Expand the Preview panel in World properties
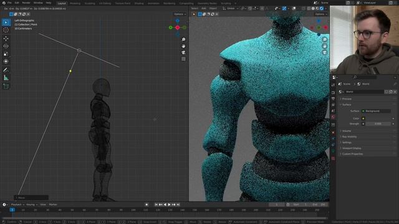This screenshot has height=224, width=399. point(368,99)
